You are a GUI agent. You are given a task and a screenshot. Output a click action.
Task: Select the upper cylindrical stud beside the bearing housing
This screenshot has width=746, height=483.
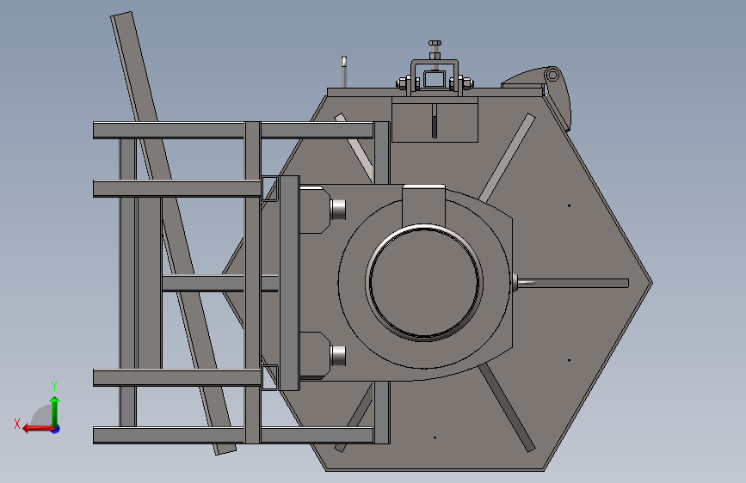(x=338, y=210)
